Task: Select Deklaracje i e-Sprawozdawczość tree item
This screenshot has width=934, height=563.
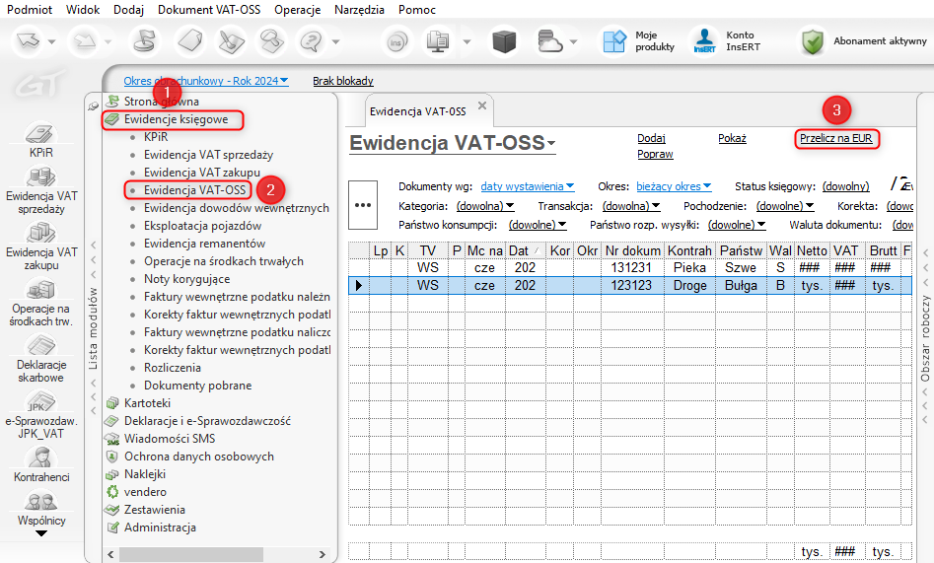Action: tap(207, 421)
